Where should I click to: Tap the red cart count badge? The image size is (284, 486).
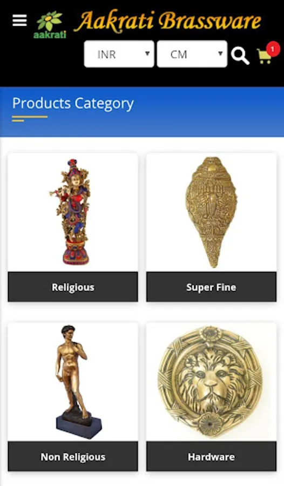coord(273,49)
